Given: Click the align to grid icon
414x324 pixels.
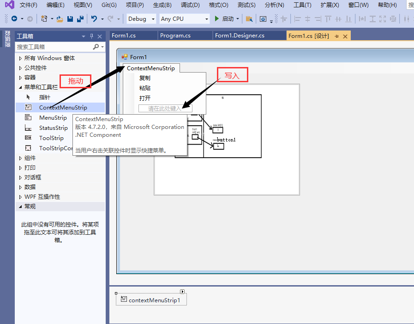Looking at the screenshot, I should [284, 19].
